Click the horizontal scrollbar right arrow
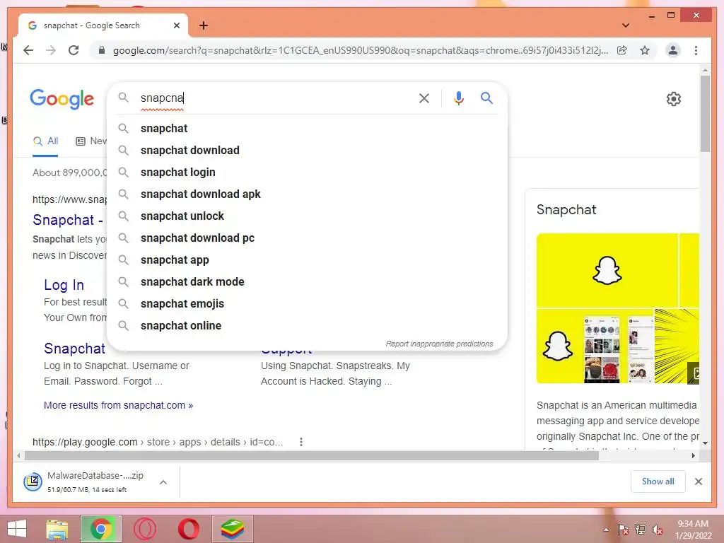This screenshot has height=543, width=724. point(693,456)
